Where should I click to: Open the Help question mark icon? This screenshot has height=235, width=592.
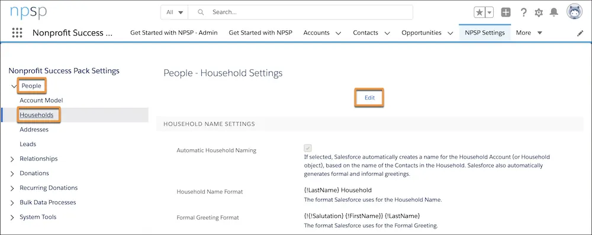[523, 12]
